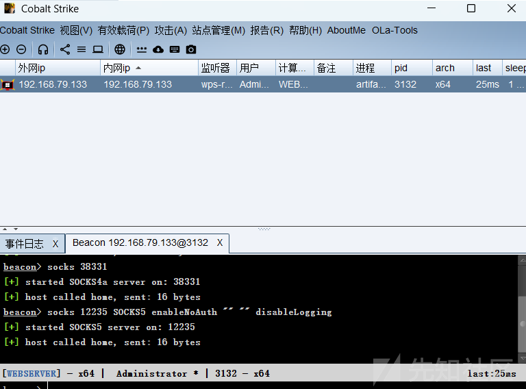This screenshot has height=389, width=526.
Task: Click beacon console vertical scrollbar
Action: pyautogui.click(x=523, y=309)
